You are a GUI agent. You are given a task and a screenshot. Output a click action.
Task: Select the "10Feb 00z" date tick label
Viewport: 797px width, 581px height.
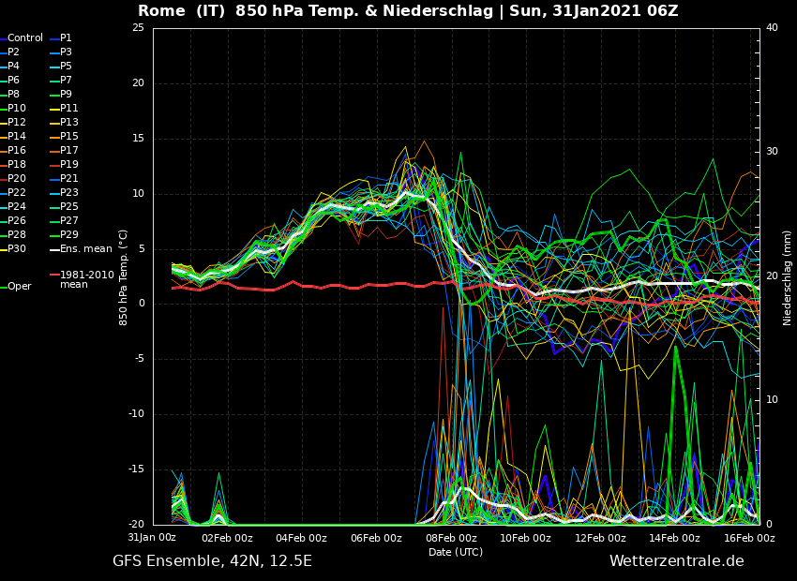click(526, 538)
